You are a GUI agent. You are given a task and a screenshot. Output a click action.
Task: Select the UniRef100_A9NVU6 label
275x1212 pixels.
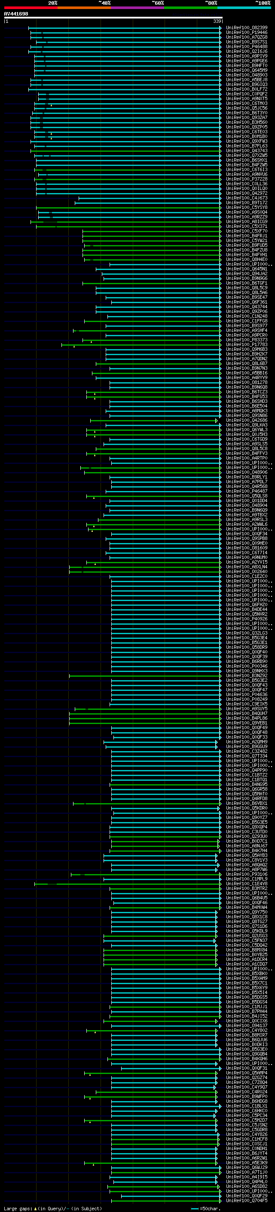(247, 175)
